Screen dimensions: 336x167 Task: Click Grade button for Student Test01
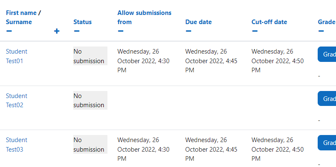(x=327, y=54)
